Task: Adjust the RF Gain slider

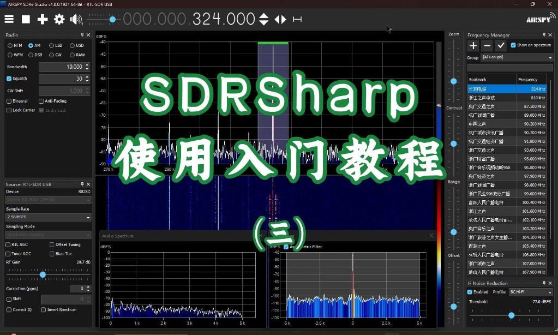Action: [43, 274]
